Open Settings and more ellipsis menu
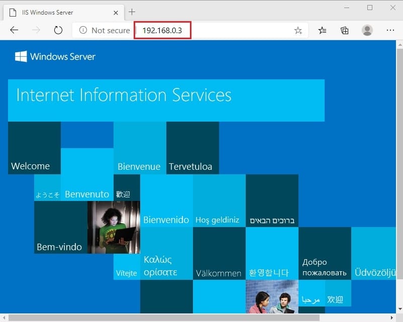 click(x=390, y=30)
